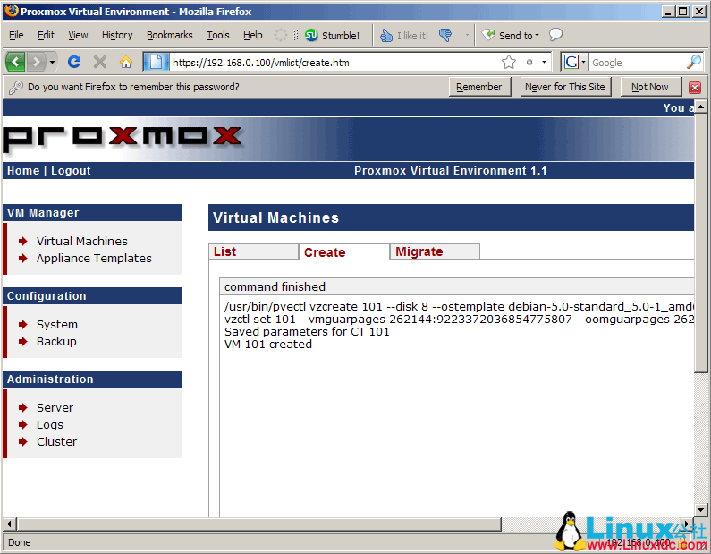The height and width of the screenshot is (554, 711).
Task: Click 'Saved parameters for CT 101' text
Action: coord(307,332)
